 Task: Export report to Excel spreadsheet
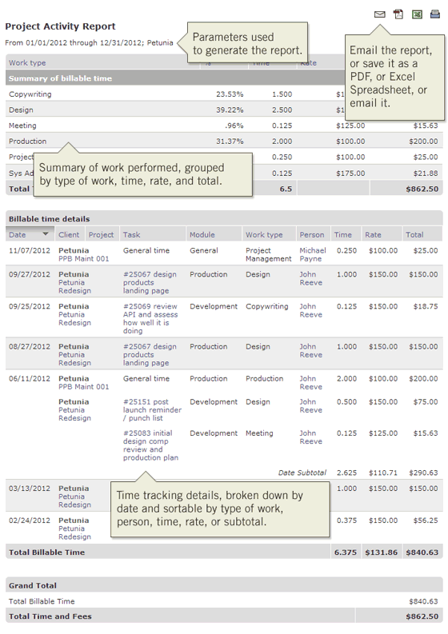(x=417, y=14)
